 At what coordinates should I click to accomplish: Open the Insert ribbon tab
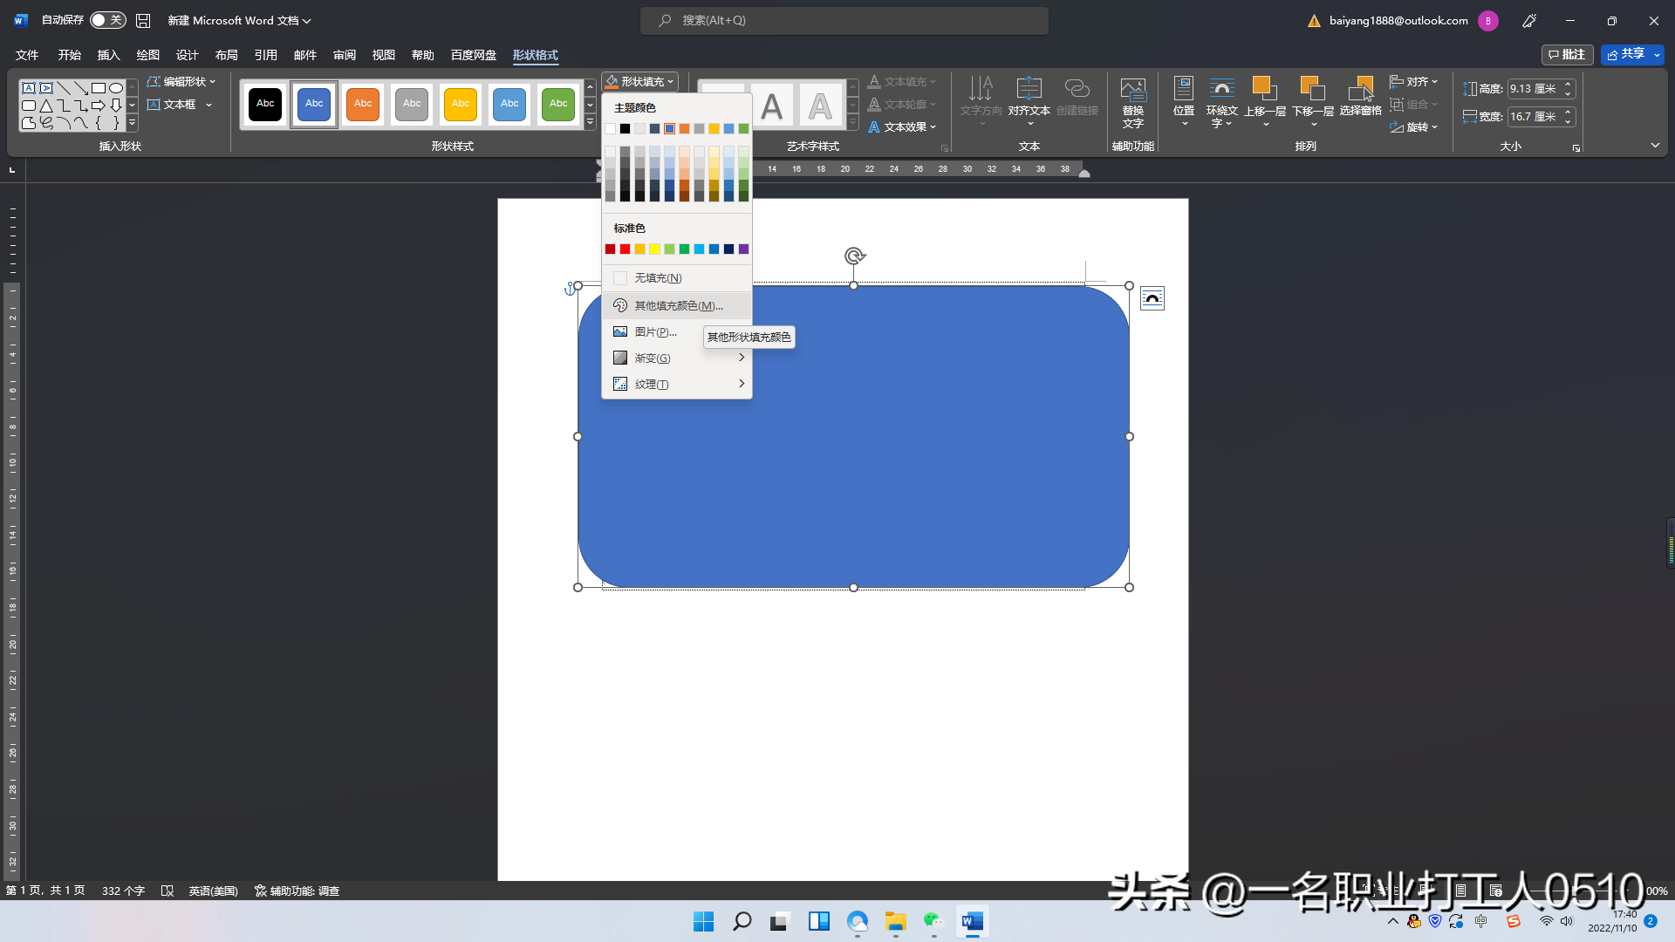(x=108, y=55)
